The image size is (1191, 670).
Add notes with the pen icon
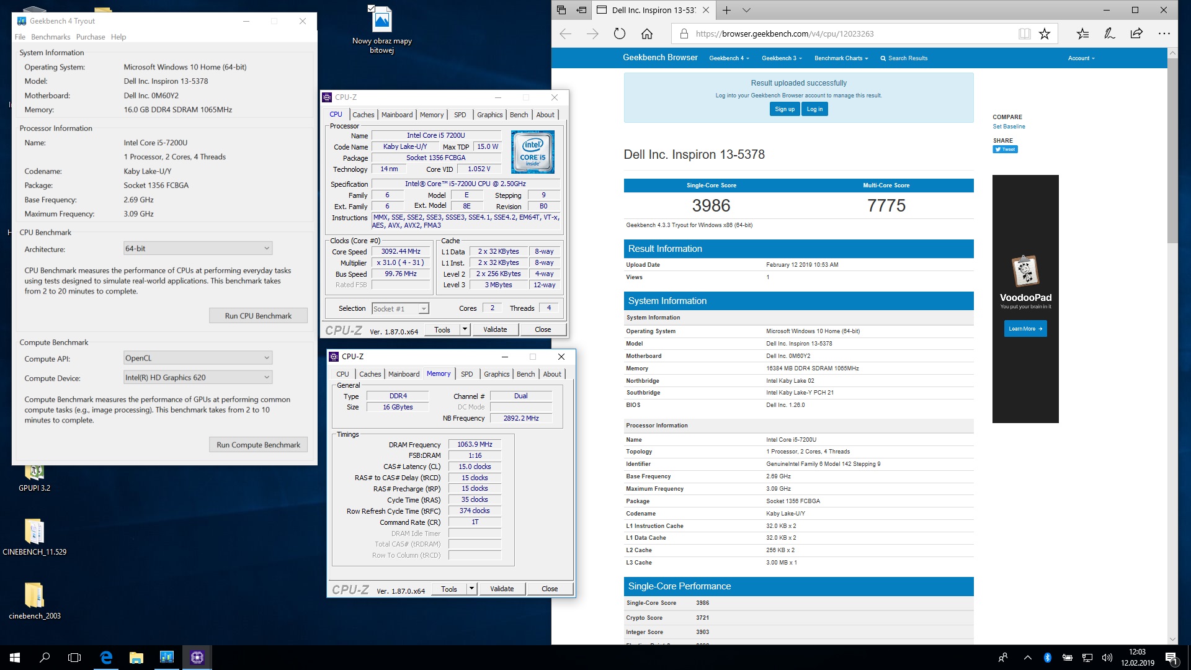click(1110, 33)
